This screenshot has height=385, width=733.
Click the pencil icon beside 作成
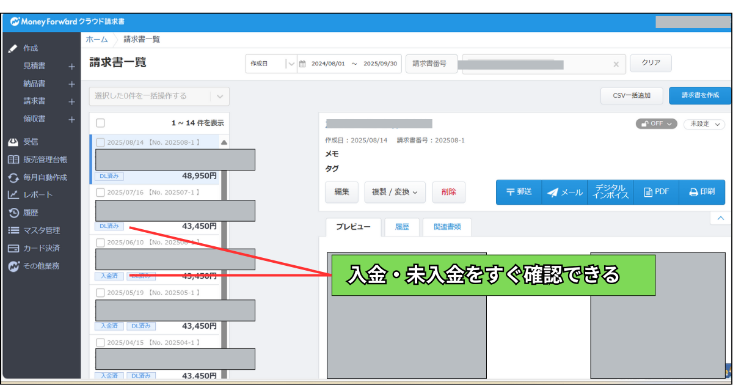[13, 48]
